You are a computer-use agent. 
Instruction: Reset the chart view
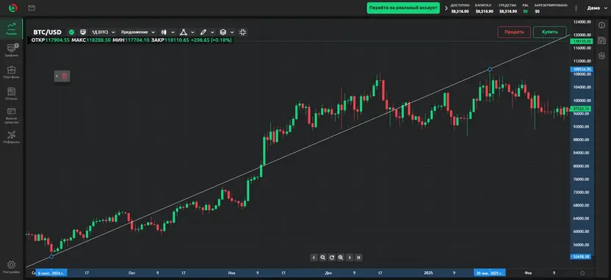tap(332, 257)
